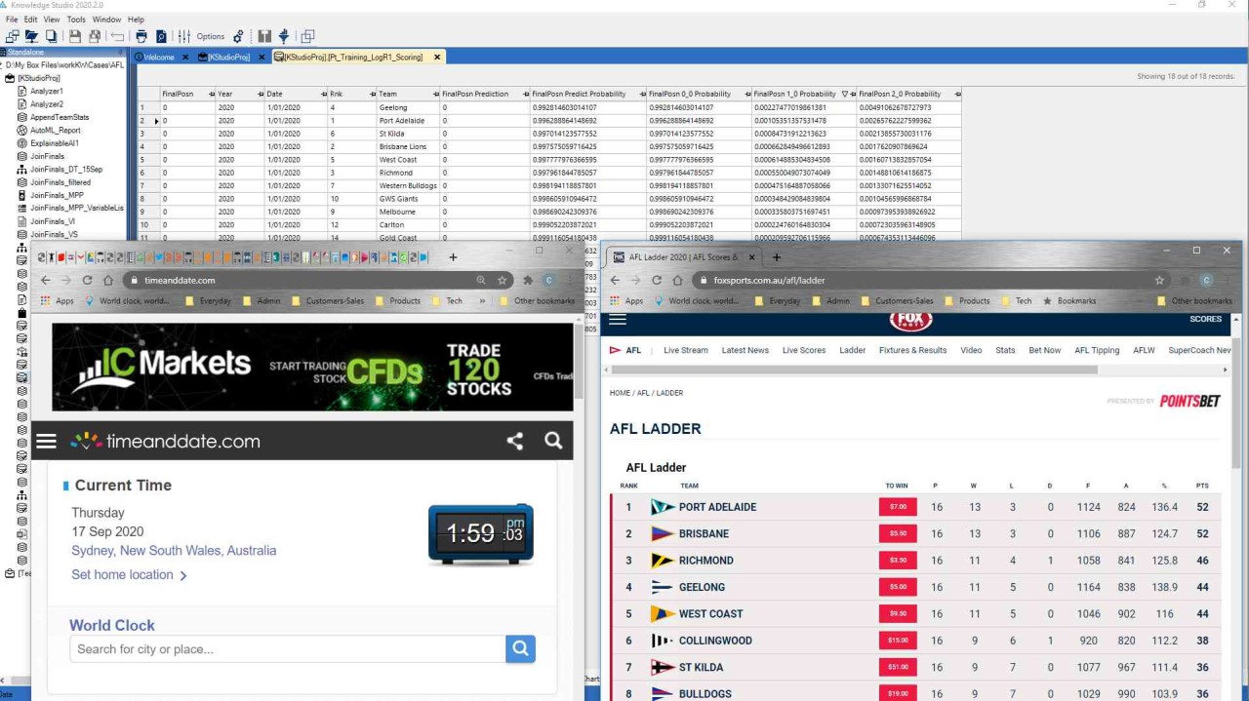Image resolution: width=1249 pixels, height=701 pixels.
Task: Click the undo arrow icon in the toolbar
Action: pos(117,36)
